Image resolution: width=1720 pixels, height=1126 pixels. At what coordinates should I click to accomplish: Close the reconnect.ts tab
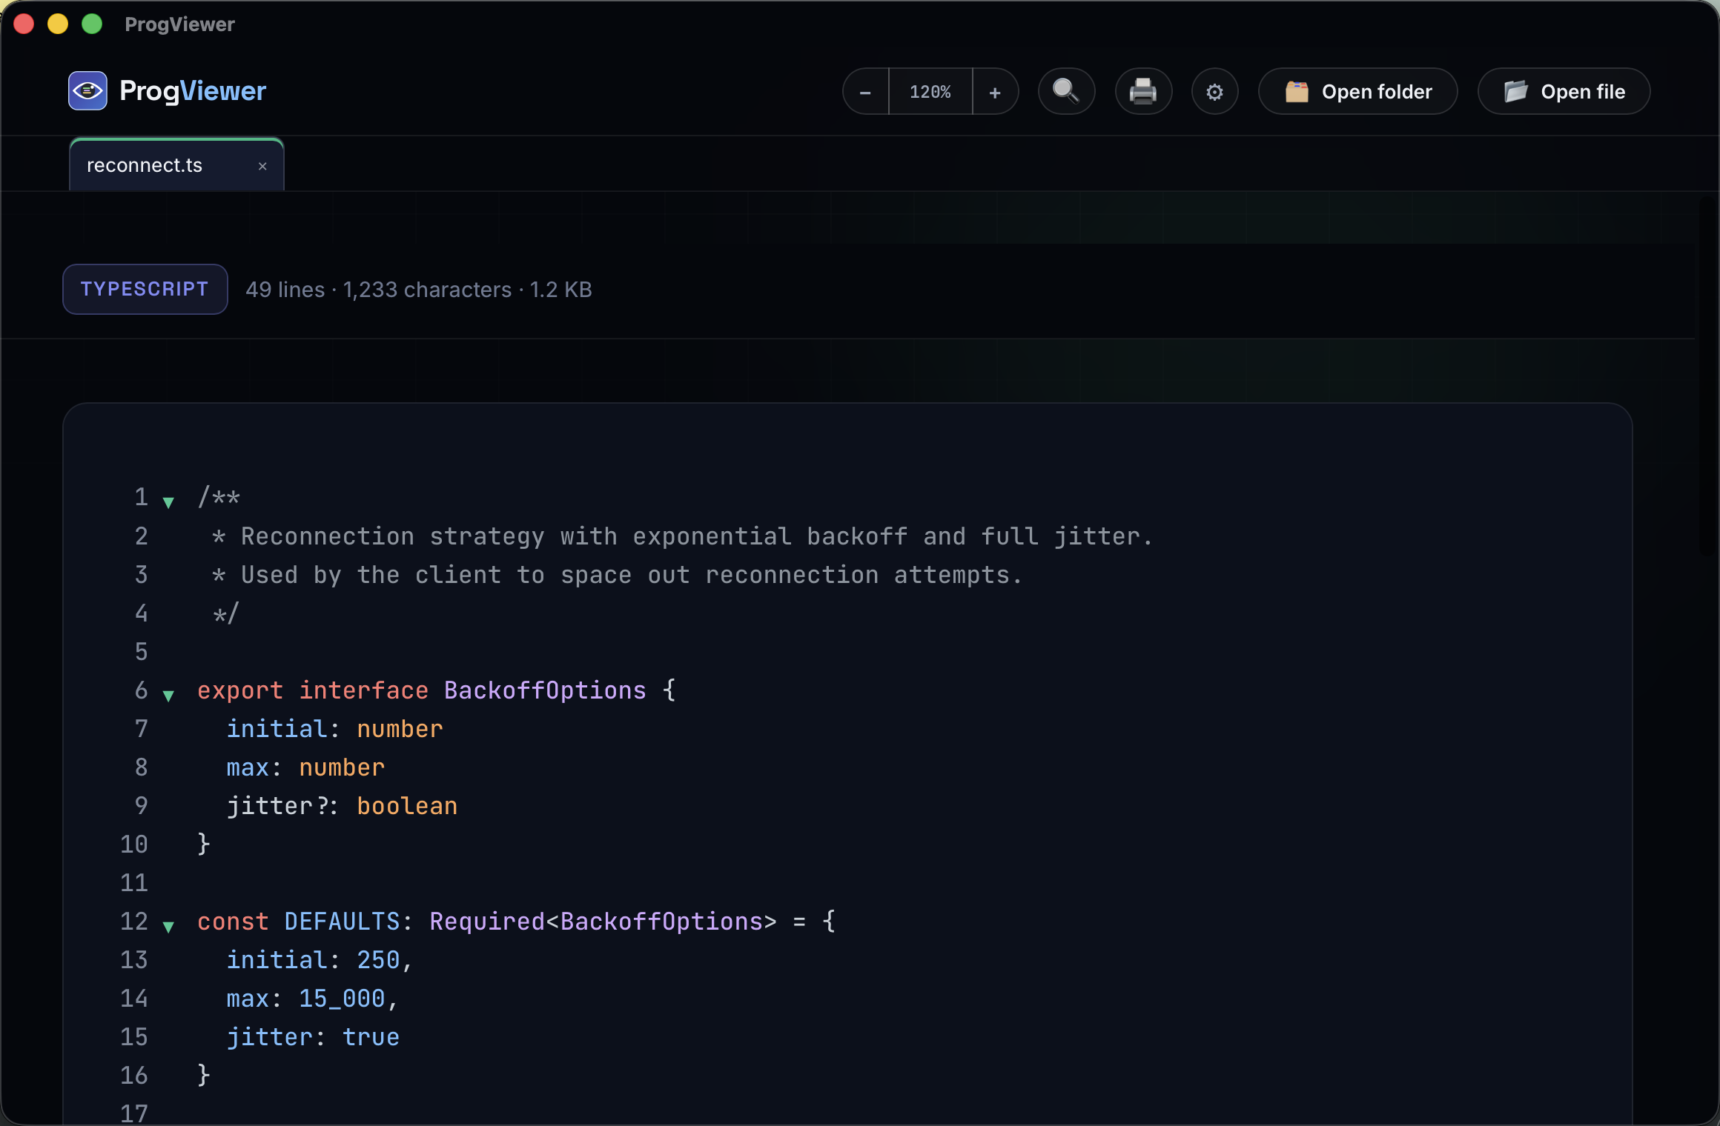click(262, 166)
